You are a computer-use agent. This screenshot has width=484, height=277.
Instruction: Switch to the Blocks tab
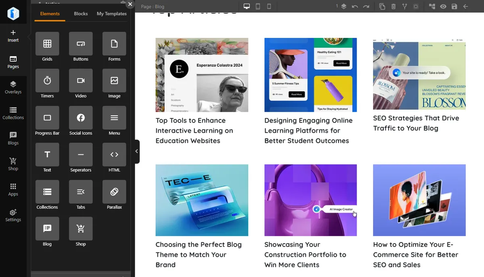pos(81,14)
